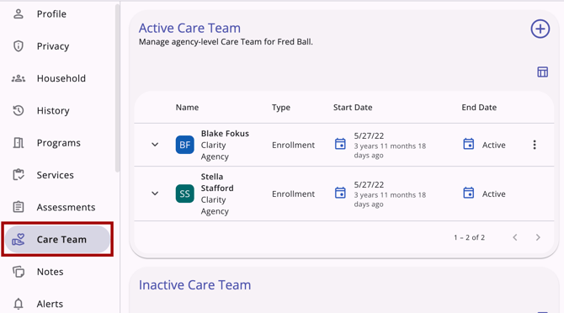Click the Privacy shield icon

[19, 46]
